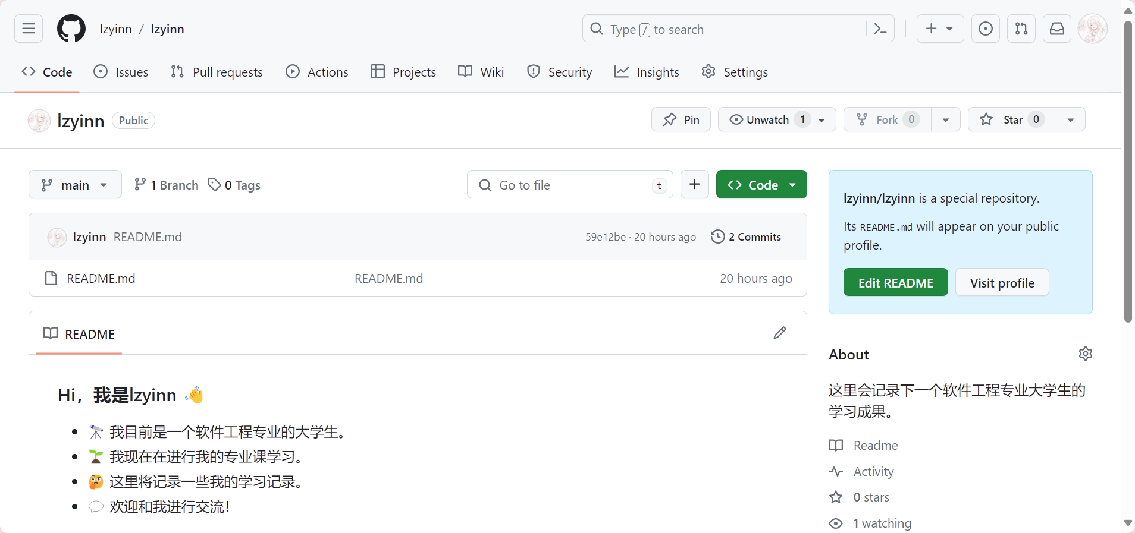Click the Create new plus button

(940, 29)
